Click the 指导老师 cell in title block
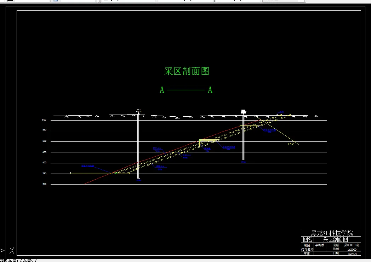The height and width of the screenshot is (262, 371). click(307, 249)
